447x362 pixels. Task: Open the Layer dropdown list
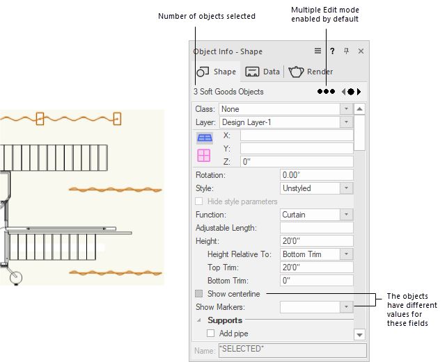click(346, 122)
